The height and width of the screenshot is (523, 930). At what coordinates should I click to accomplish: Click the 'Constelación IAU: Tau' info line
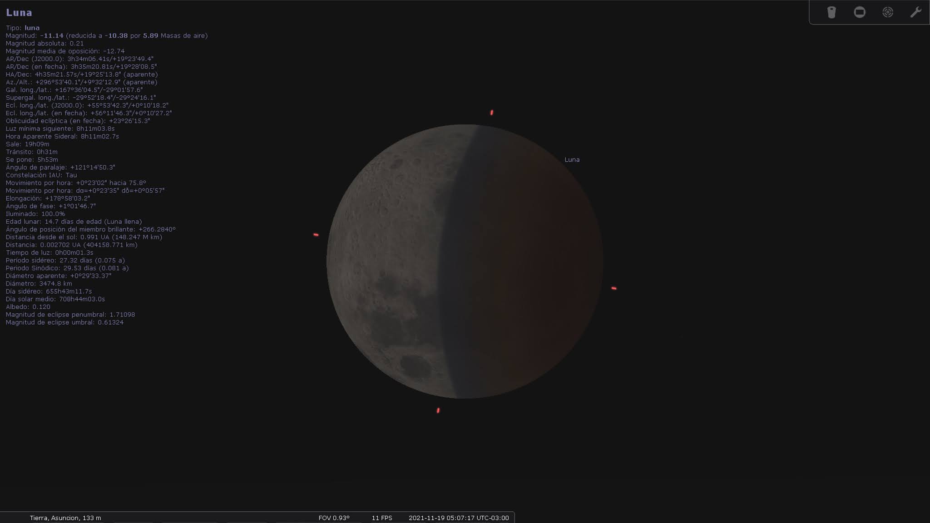pos(41,175)
